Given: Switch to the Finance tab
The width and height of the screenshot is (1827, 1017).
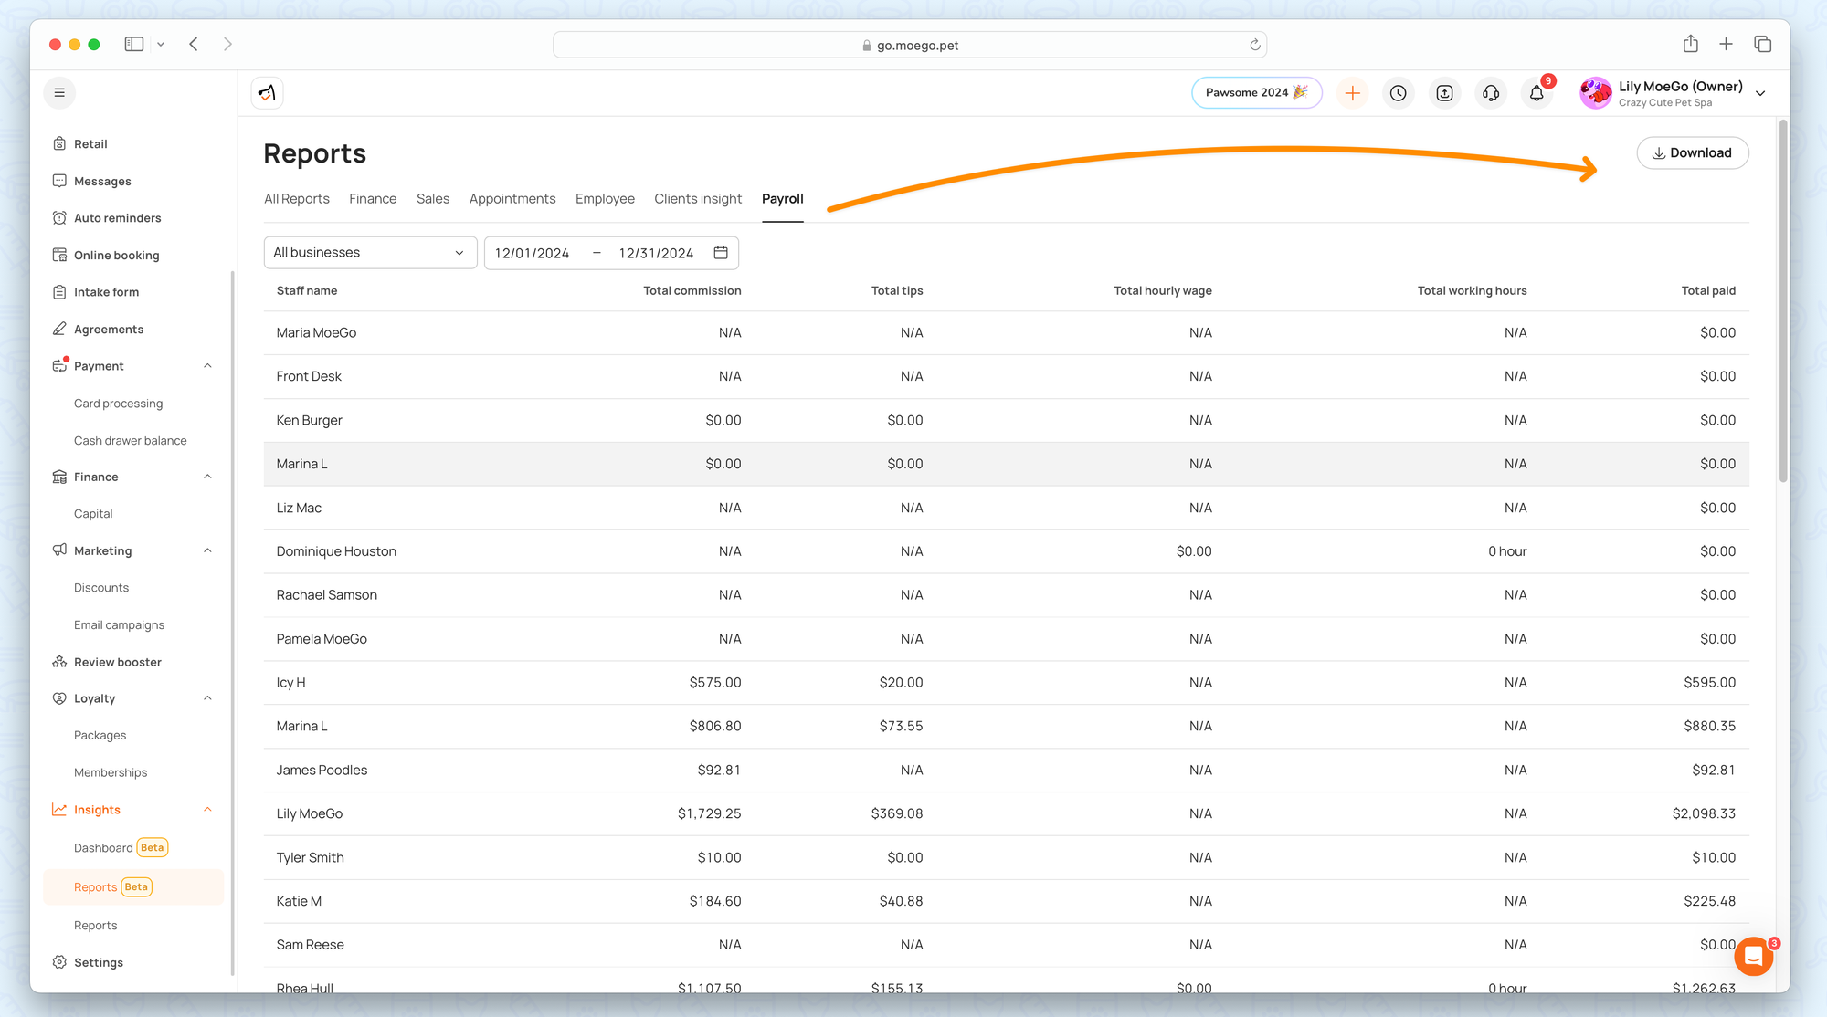Looking at the screenshot, I should [x=373, y=199].
